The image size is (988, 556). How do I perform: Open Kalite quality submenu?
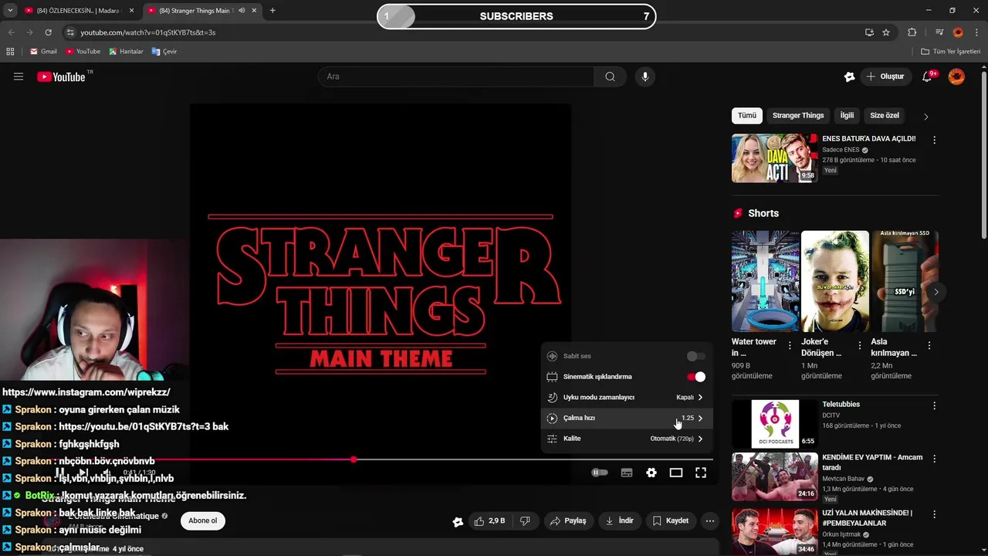(x=625, y=439)
